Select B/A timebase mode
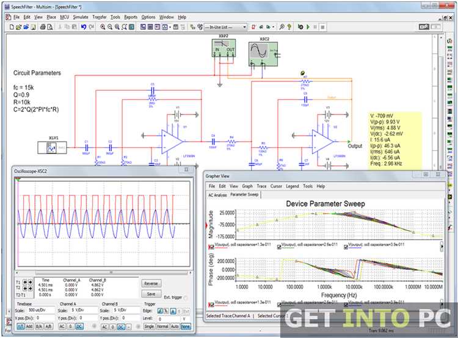The width and height of the screenshot is (458, 338). (39, 326)
